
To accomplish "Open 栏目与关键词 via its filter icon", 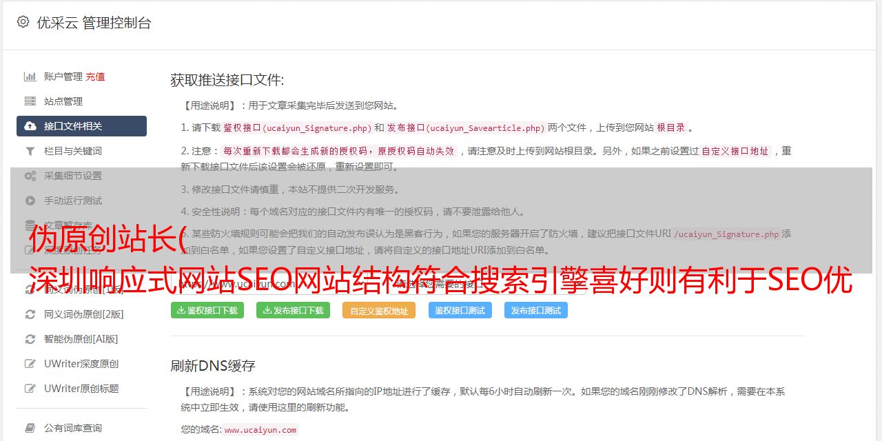I will (x=30, y=151).
